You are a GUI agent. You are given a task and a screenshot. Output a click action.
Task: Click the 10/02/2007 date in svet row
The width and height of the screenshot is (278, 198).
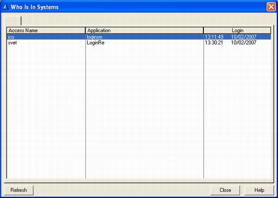(x=244, y=43)
